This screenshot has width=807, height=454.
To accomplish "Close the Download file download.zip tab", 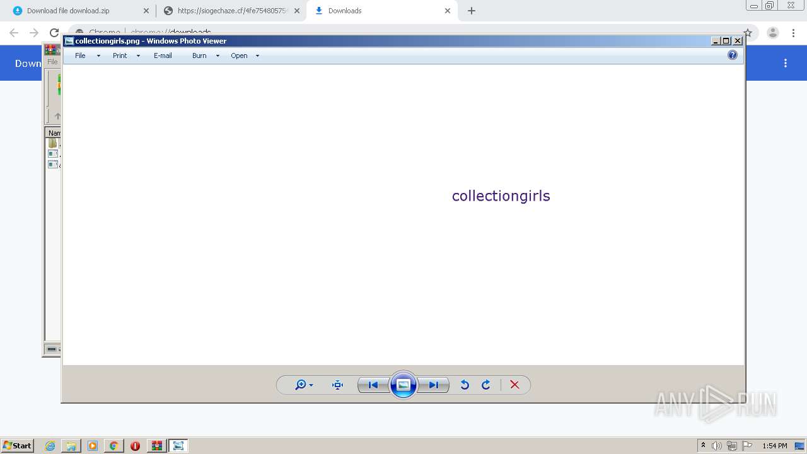I will [x=146, y=11].
